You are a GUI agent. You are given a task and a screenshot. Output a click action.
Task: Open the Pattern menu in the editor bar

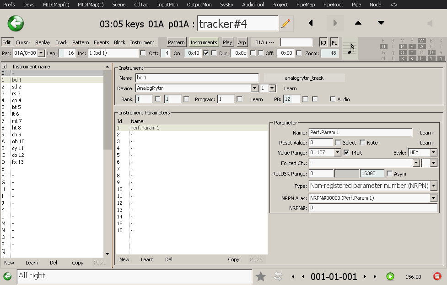tap(81, 42)
